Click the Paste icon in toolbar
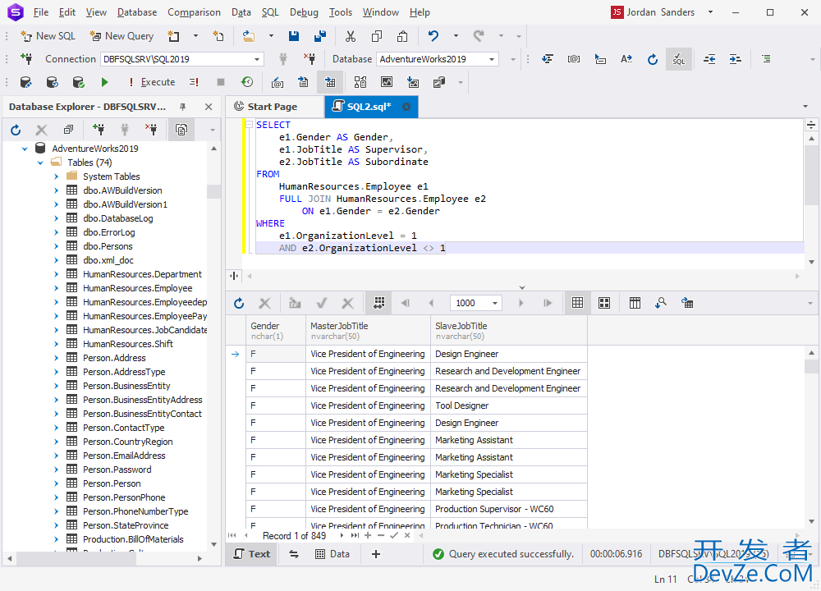The height and width of the screenshot is (591, 821). point(402,36)
